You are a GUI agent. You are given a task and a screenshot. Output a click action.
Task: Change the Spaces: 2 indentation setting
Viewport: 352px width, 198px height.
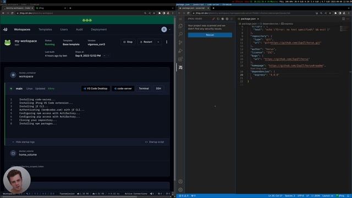coord(290,196)
